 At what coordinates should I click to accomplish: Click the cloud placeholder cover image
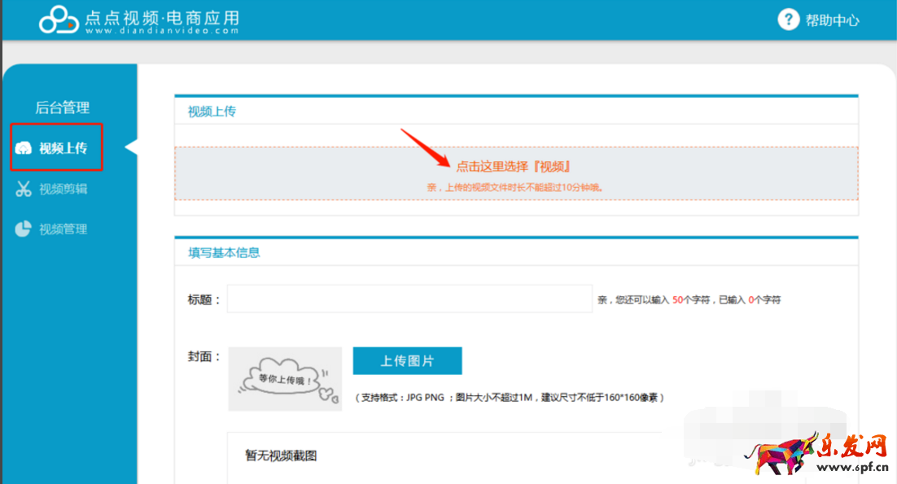tap(285, 379)
